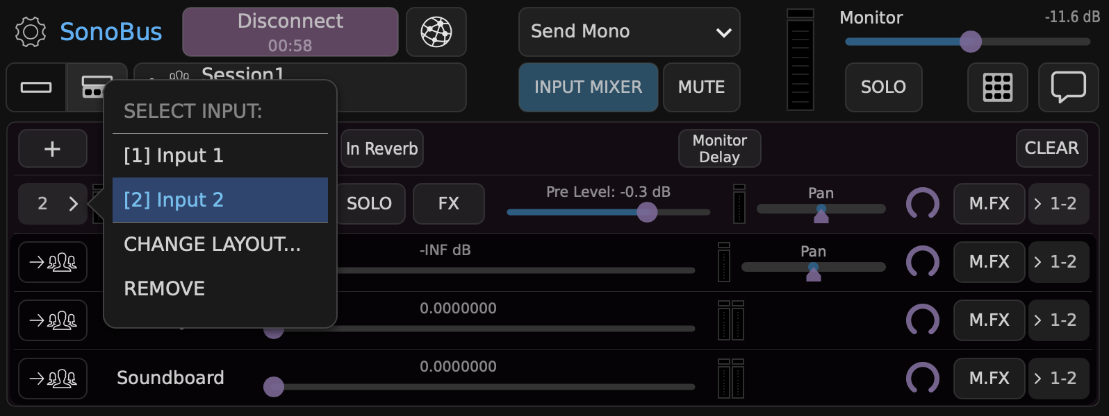
Task: Toggle the input MUTE button
Action: coord(702,87)
